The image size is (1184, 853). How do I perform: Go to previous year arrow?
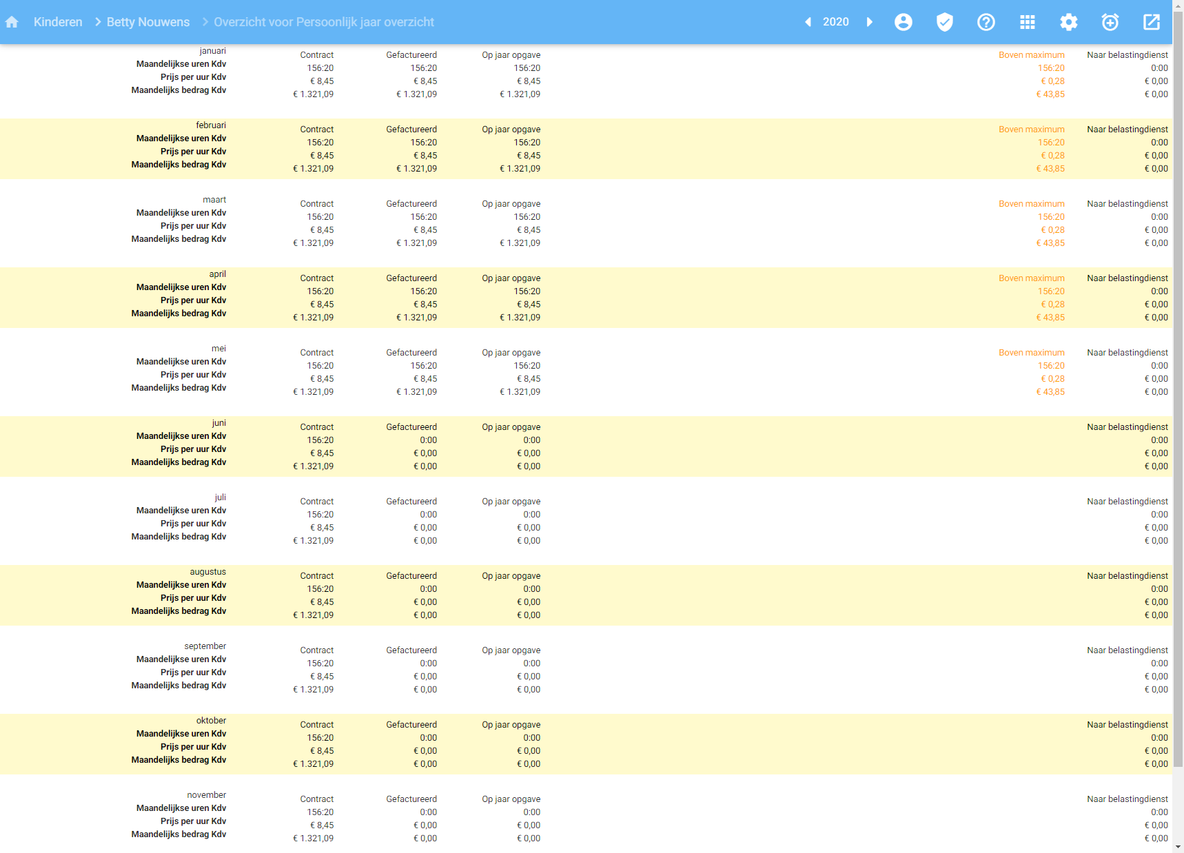pos(808,22)
